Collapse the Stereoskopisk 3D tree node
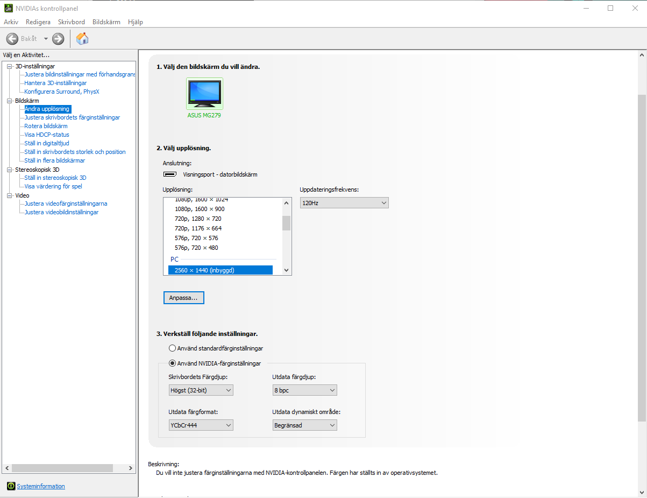The height and width of the screenshot is (498, 647). tap(9, 169)
